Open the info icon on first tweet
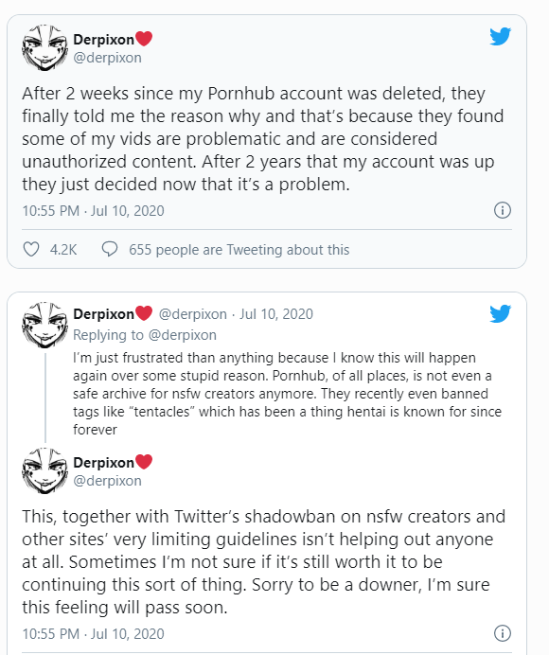 [x=503, y=210]
